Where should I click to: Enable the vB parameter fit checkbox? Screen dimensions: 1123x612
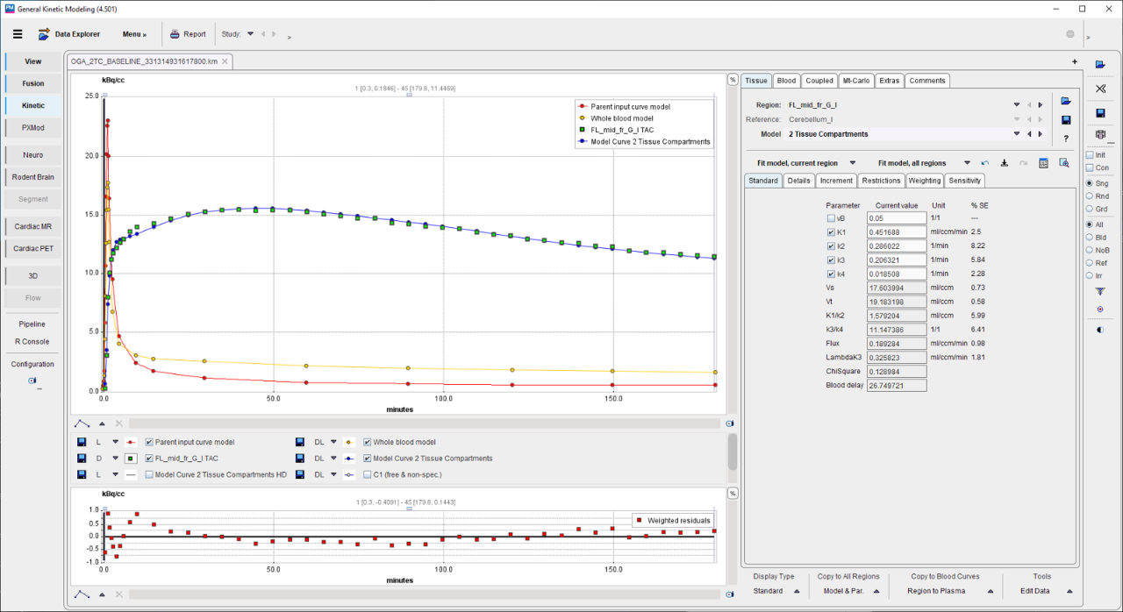[831, 217]
